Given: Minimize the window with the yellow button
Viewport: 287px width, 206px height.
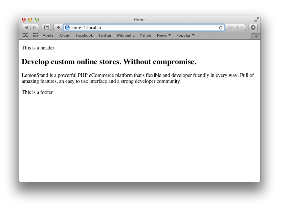Looking at the screenshot, I should point(30,20).
